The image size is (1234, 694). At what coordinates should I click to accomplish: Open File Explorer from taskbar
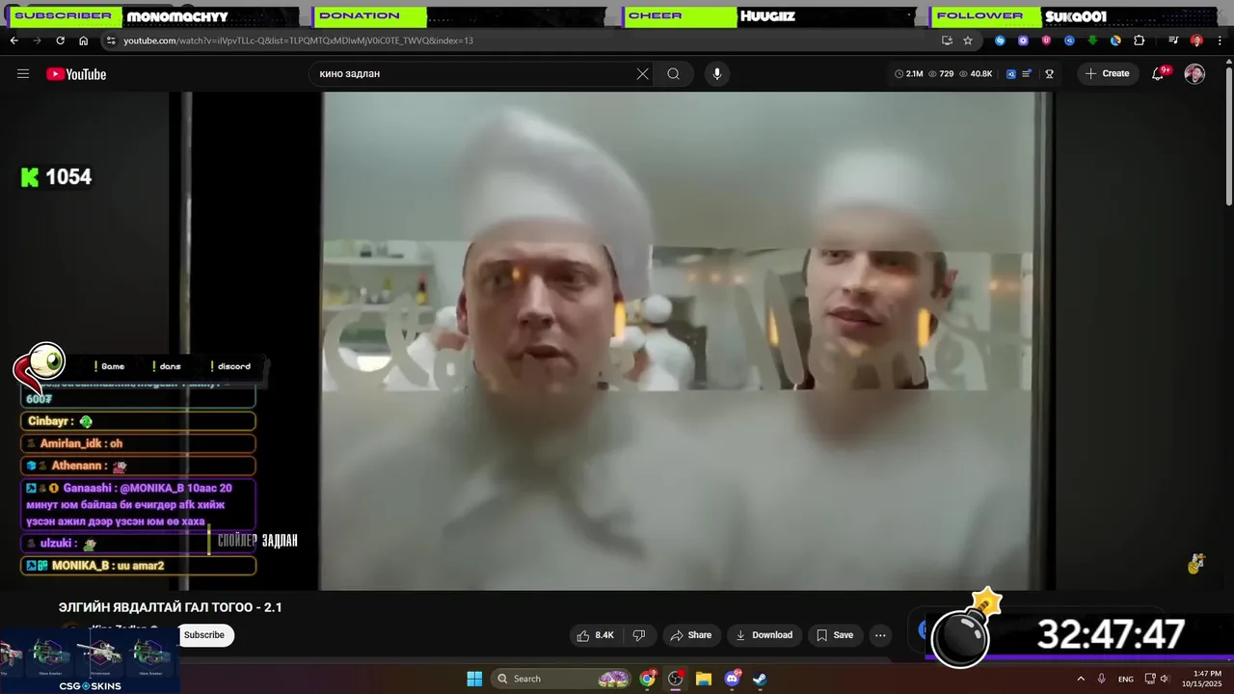click(x=704, y=679)
